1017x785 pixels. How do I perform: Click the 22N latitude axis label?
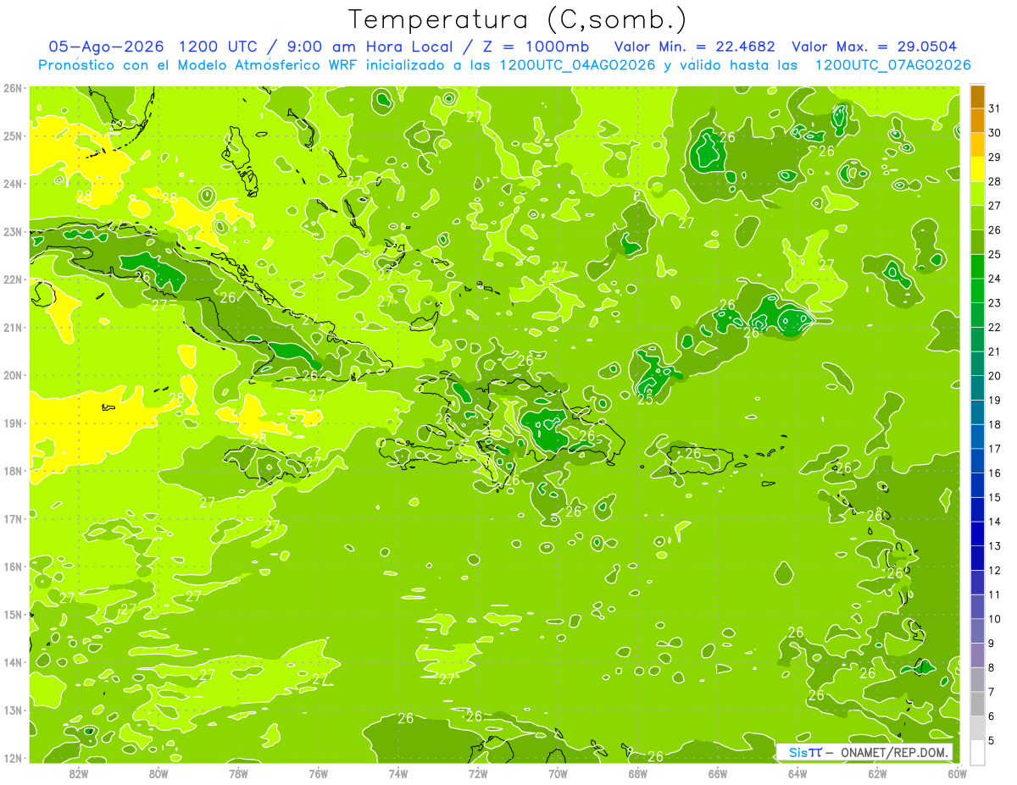click(x=12, y=279)
